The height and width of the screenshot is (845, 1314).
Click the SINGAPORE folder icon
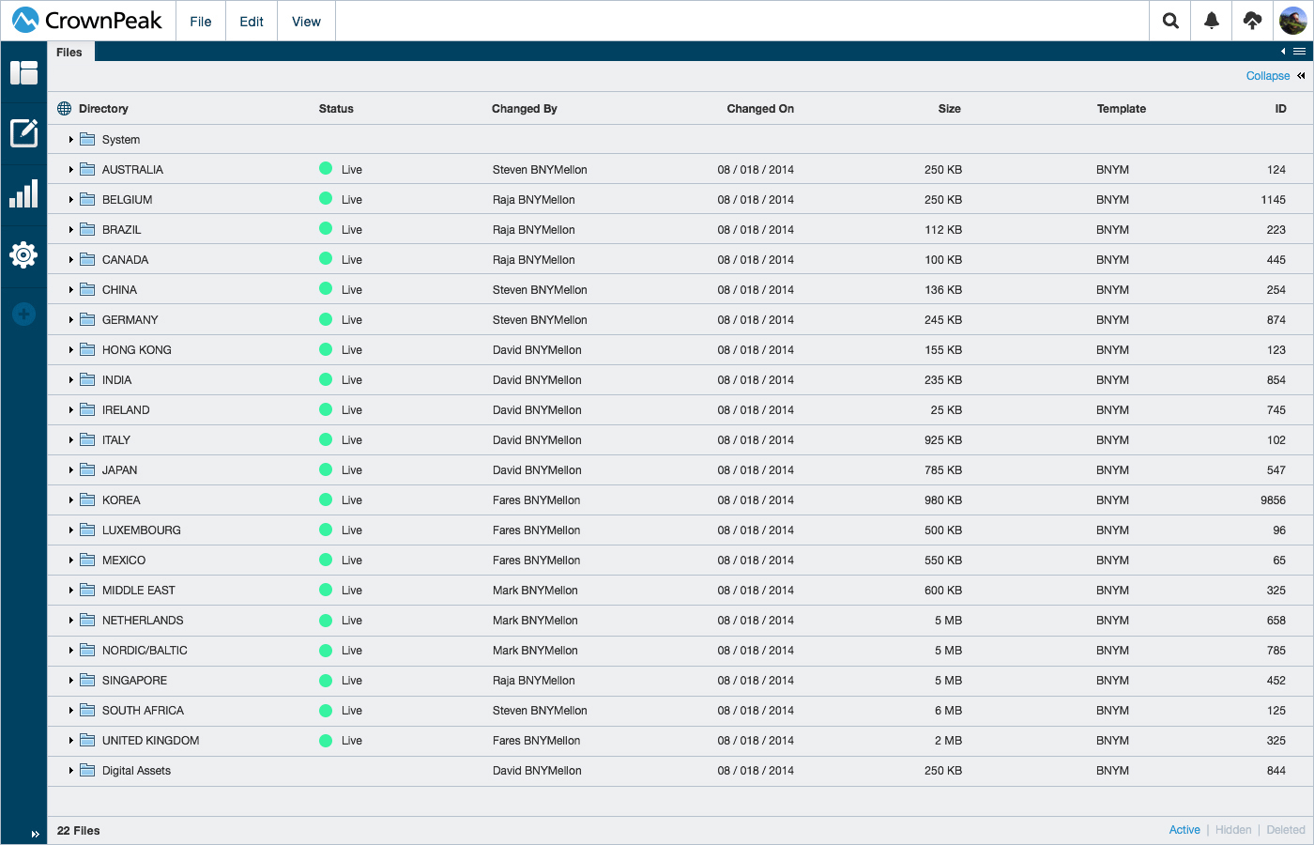click(87, 680)
